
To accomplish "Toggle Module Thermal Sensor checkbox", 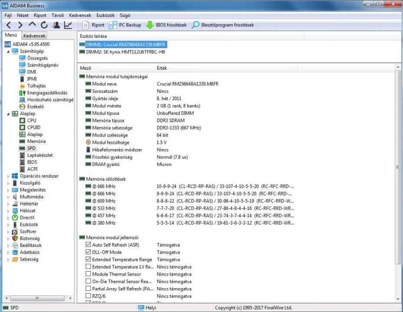I will click(x=88, y=274).
